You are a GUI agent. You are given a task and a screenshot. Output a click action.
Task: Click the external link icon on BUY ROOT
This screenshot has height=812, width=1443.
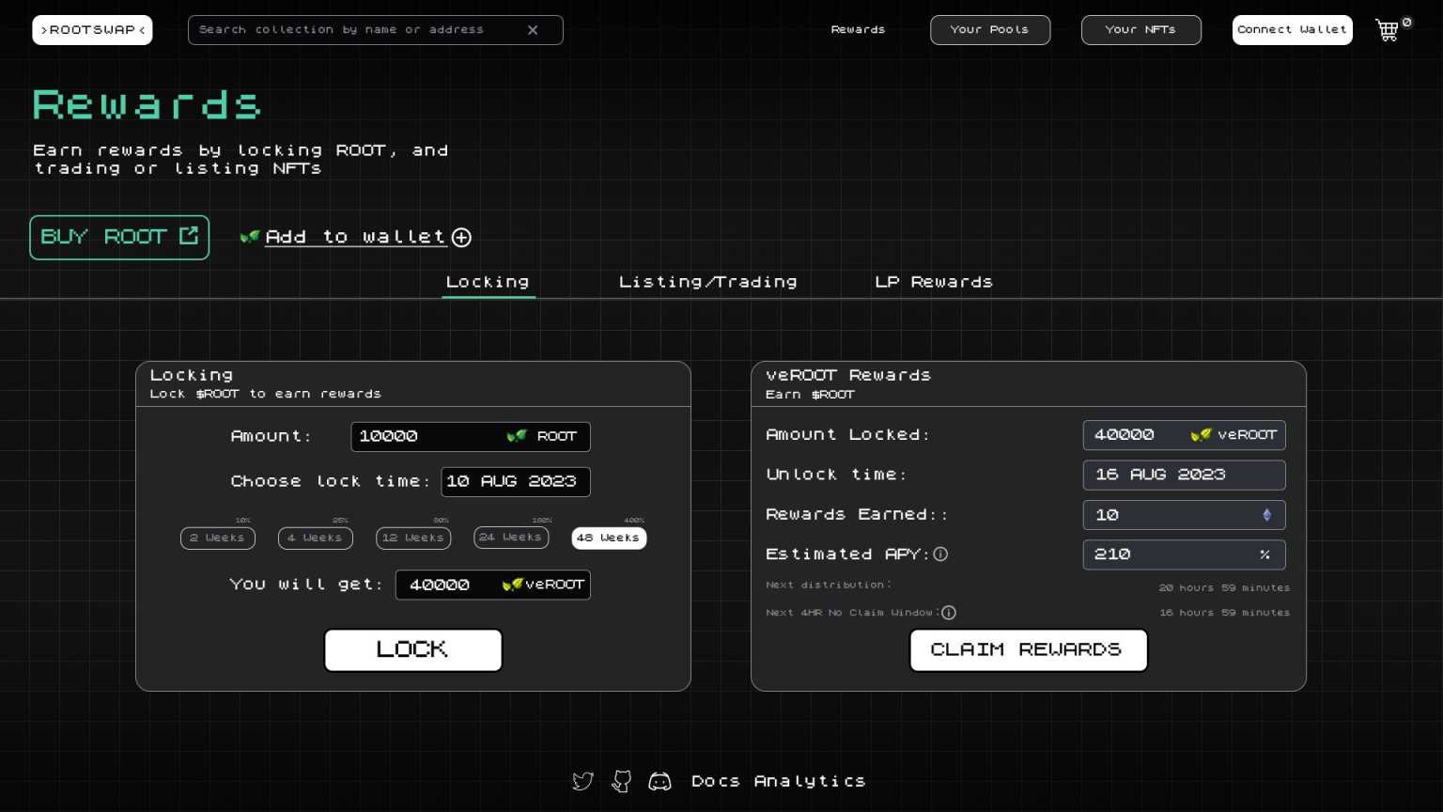coord(188,236)
